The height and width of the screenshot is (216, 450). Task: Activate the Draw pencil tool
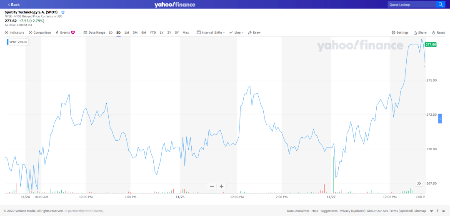tap(254, 32)
